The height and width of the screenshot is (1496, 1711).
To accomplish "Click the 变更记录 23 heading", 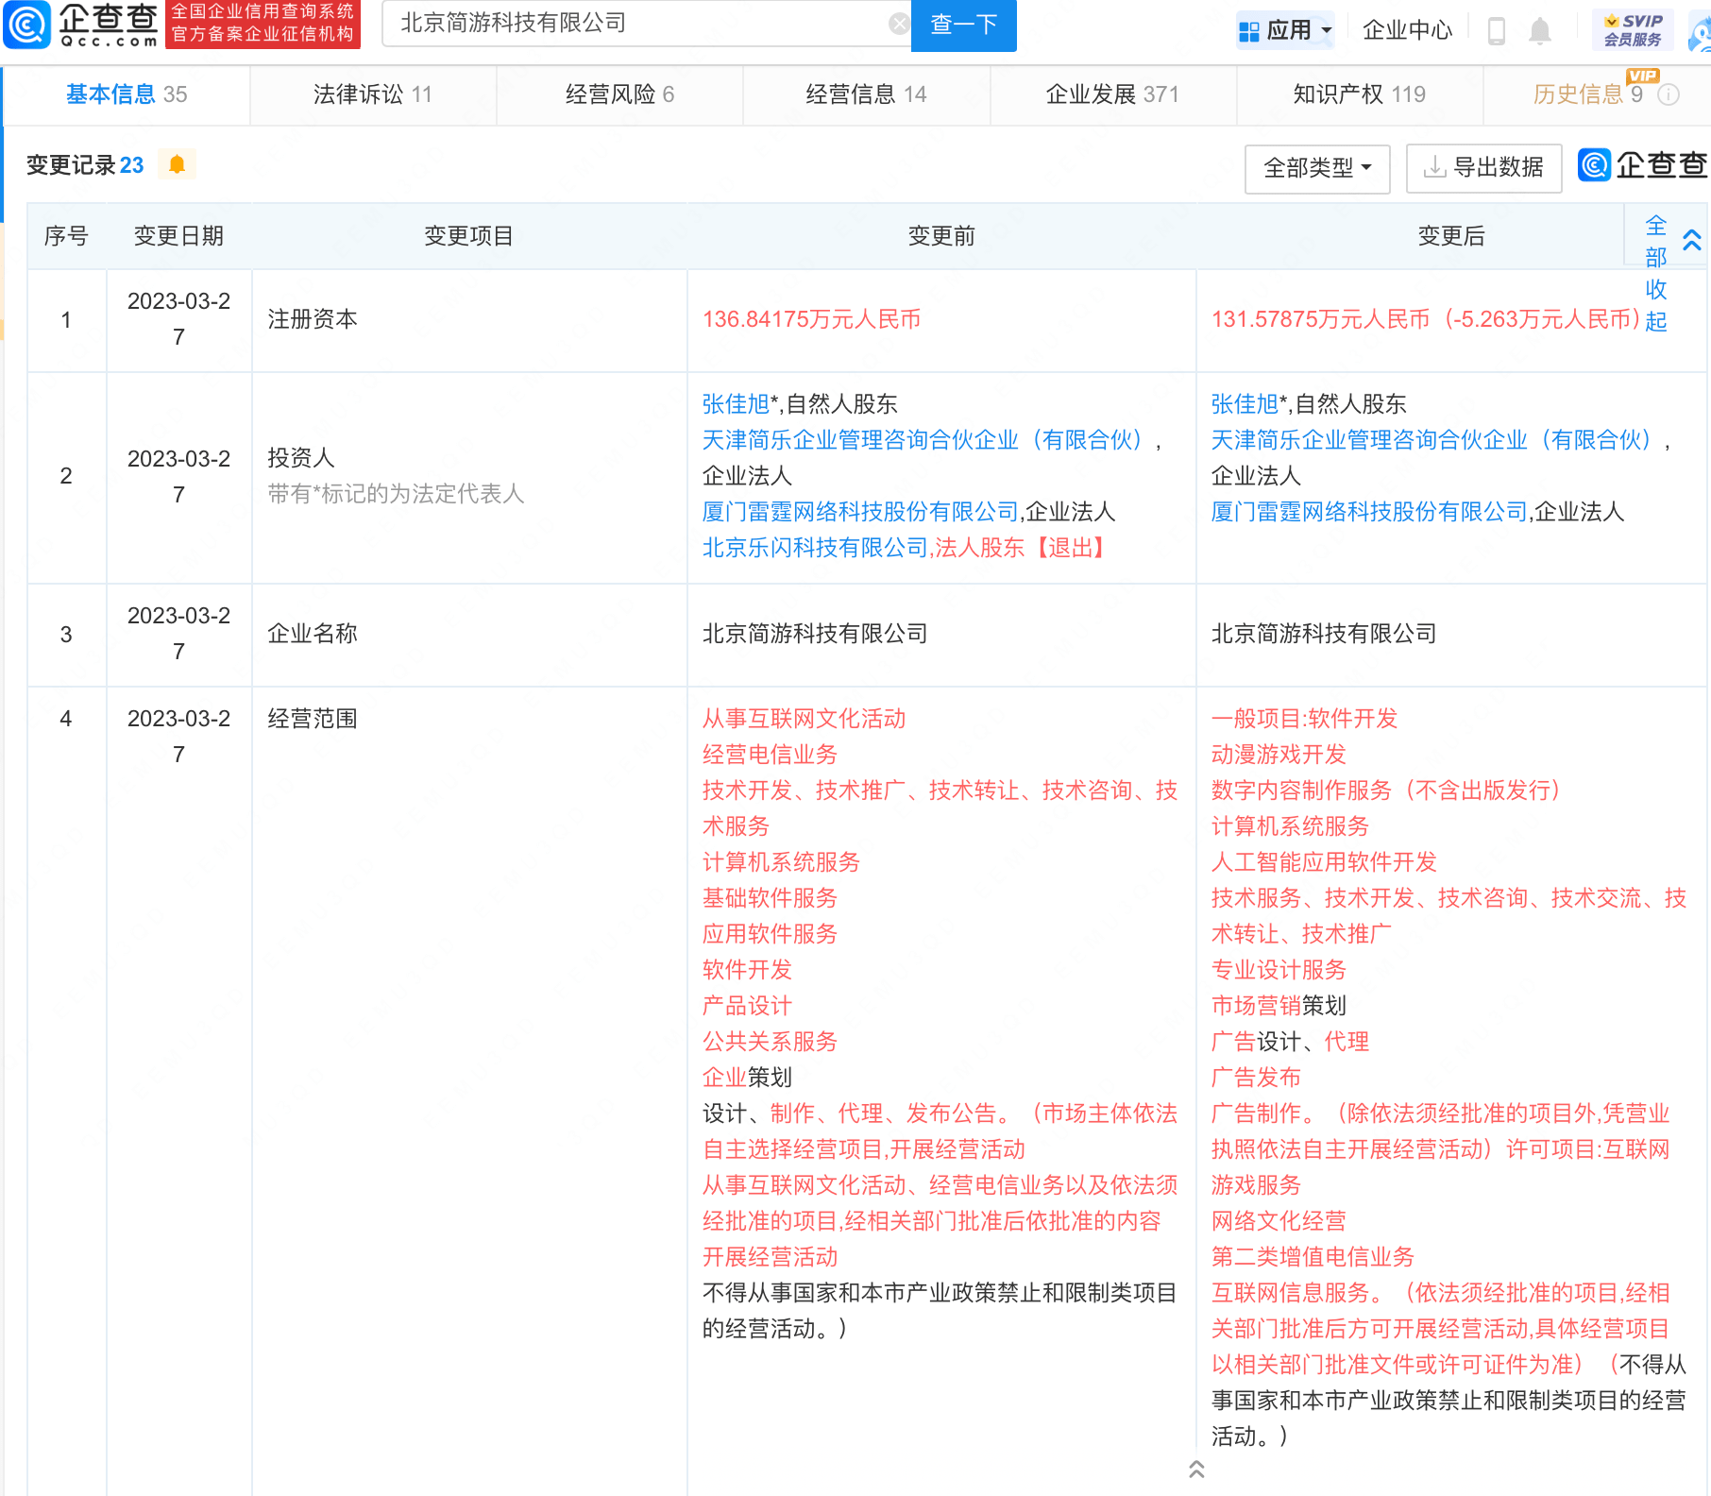I will (x=85, y=165).
